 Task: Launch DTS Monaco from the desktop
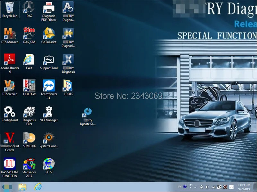pyautogui.click(x=10, y=34)
